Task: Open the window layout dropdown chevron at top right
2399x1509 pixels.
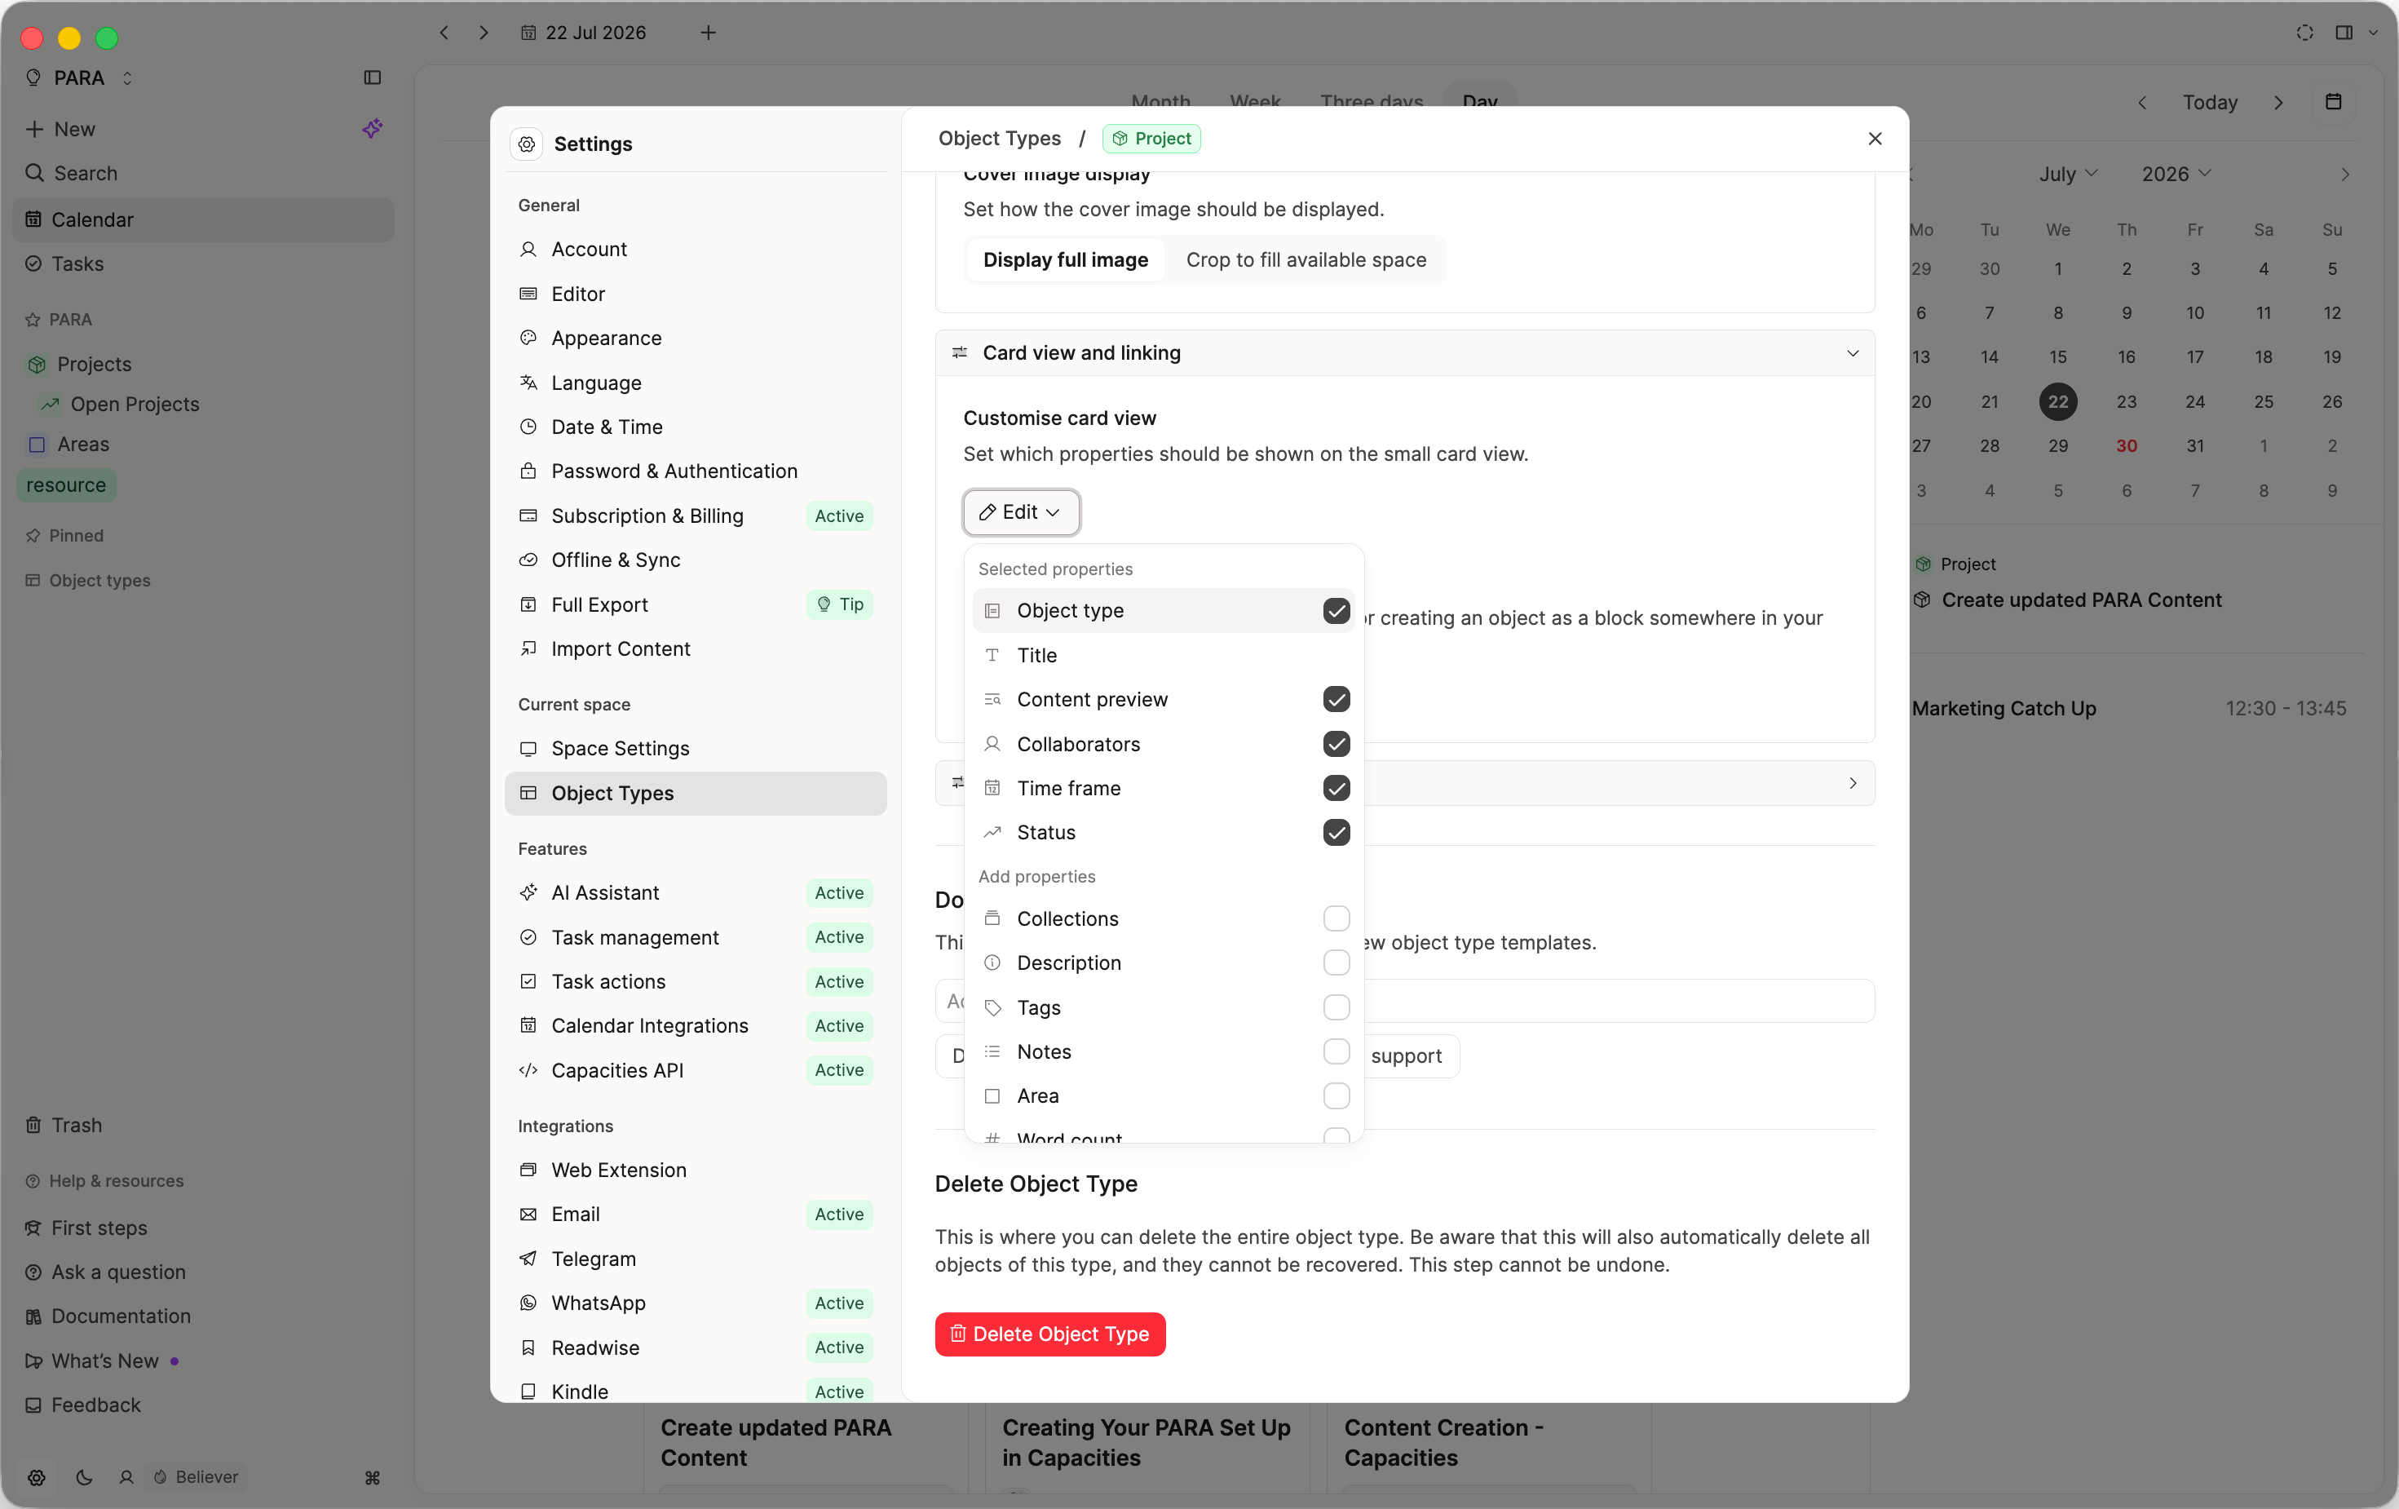Action: [2372, 33]
